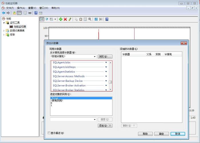200x143 pixels.
Task: Click the blue Back arrow in toolbar
Action: (x=3, y=13)
